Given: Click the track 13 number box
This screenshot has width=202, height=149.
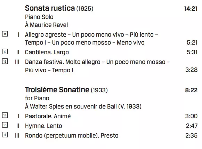Looking at the screenshot, I should pos(5,62).
